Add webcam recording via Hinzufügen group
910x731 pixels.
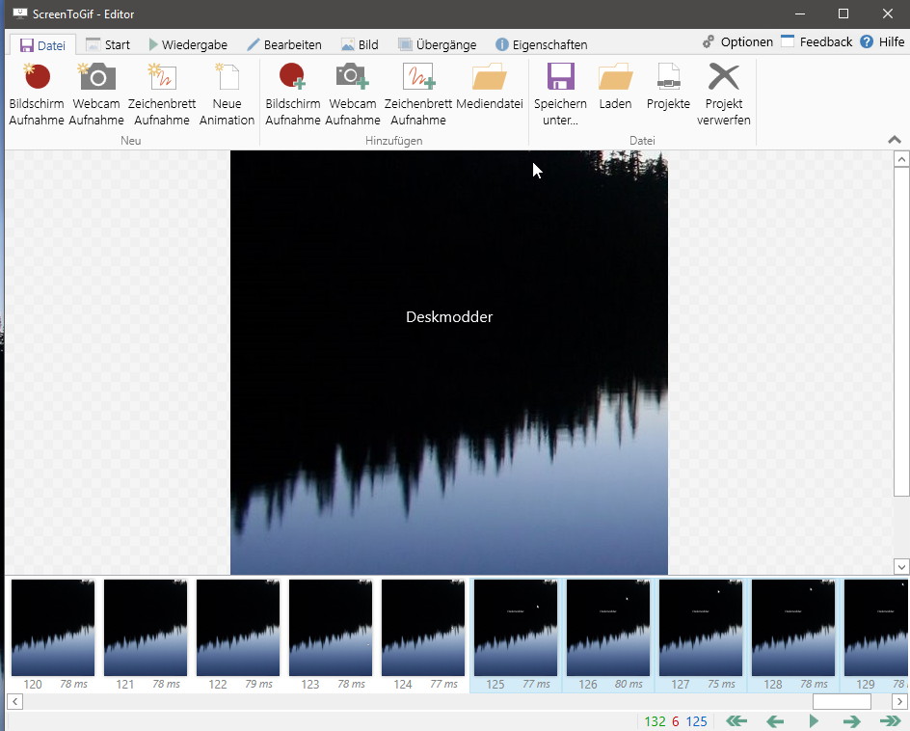coord(353,95)
